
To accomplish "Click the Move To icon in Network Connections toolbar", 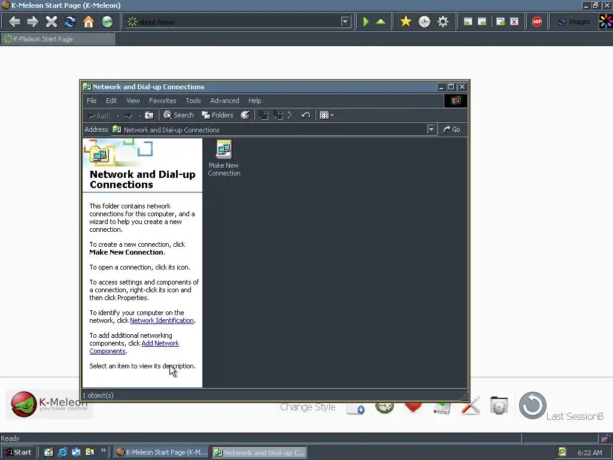I will (264, 115).
